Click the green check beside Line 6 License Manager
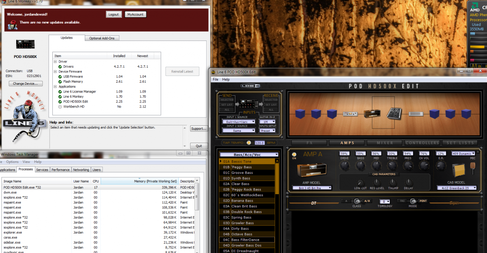Image resolution: width=487 pixels, height=253 pixels. coord(60,92)
